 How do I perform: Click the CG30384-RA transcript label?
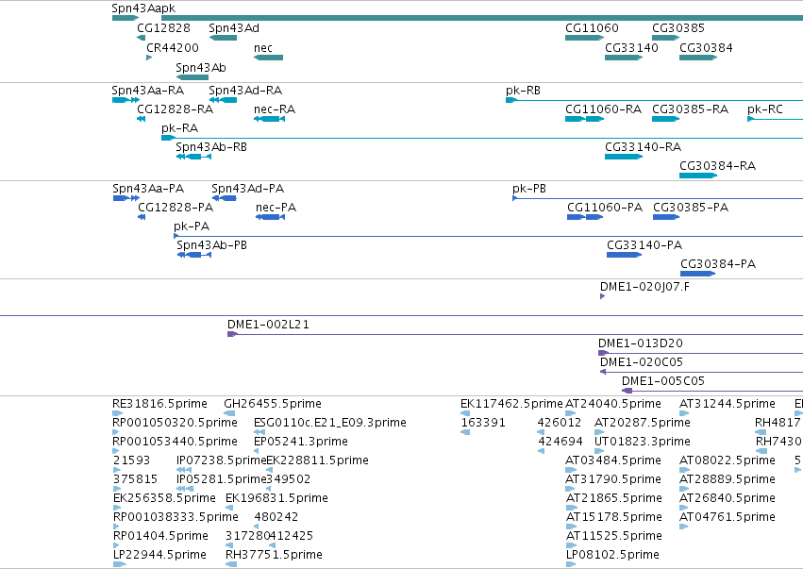717,166
